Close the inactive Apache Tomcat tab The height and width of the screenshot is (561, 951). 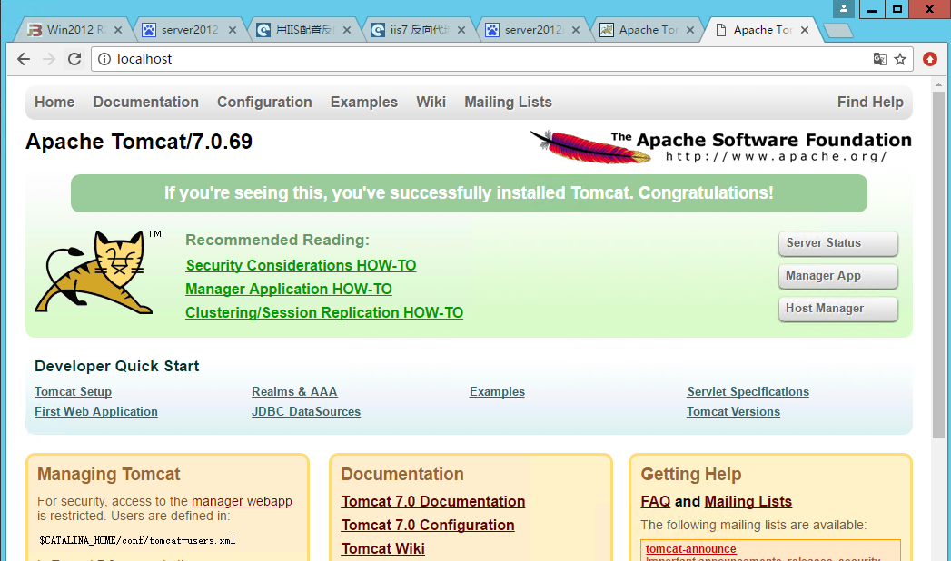pyautogui.click(x=690, y=30)
